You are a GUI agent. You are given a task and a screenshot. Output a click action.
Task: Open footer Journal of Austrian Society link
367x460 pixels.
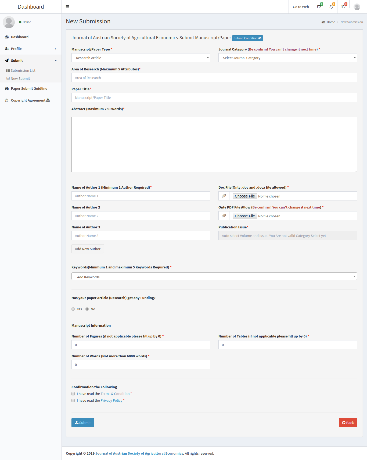tap(140, 453)
